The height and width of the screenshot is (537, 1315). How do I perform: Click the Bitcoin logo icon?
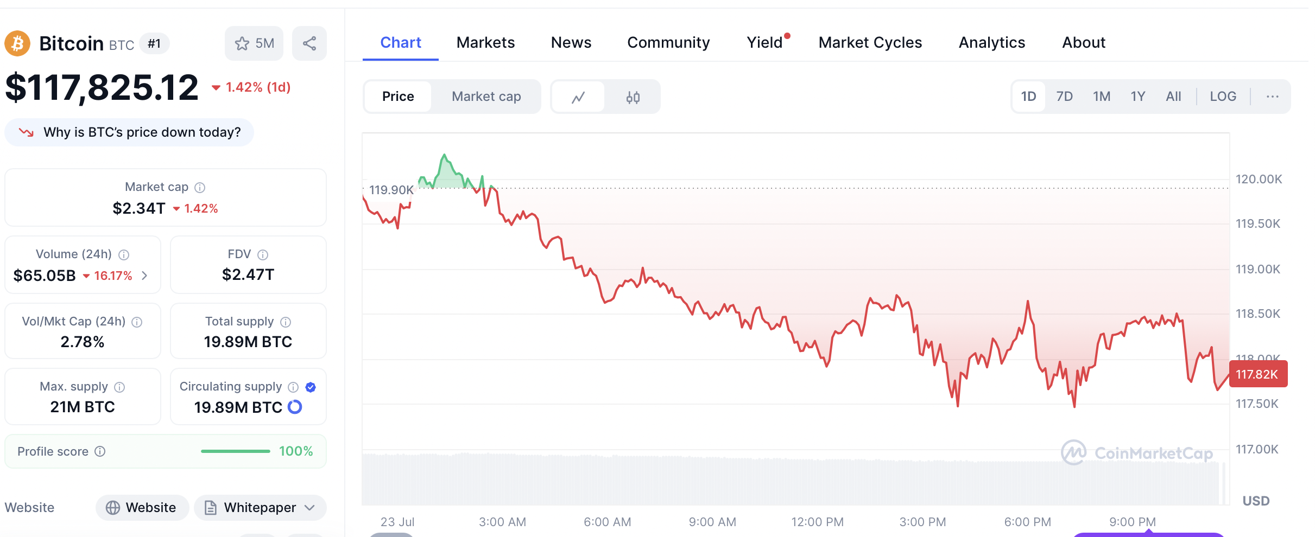pos(17,43)
